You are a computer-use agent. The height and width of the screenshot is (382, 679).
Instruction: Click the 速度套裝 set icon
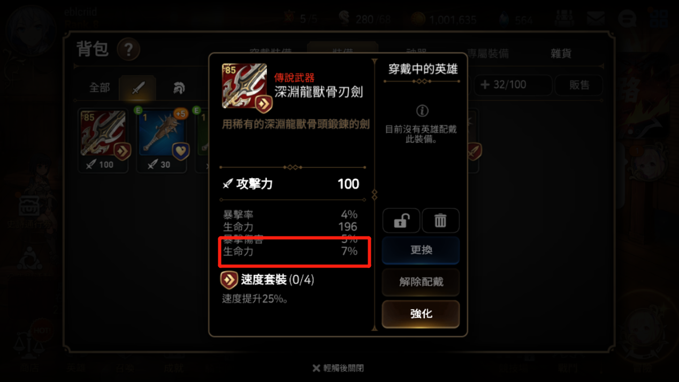pyautogui.click(x=229, y=280)
